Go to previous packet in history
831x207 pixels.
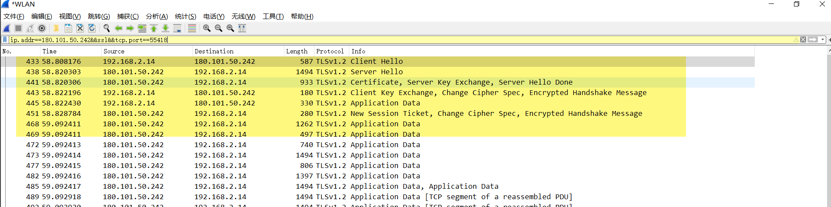coord(118,28)
